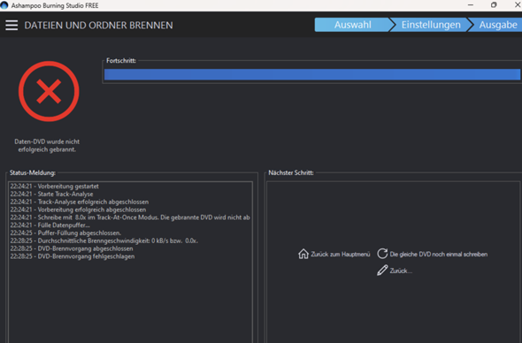The height and width of the screenshot is (343, 522).
Task: Select log line 'Fülle Datenpuffer...'
Action: 50,225
